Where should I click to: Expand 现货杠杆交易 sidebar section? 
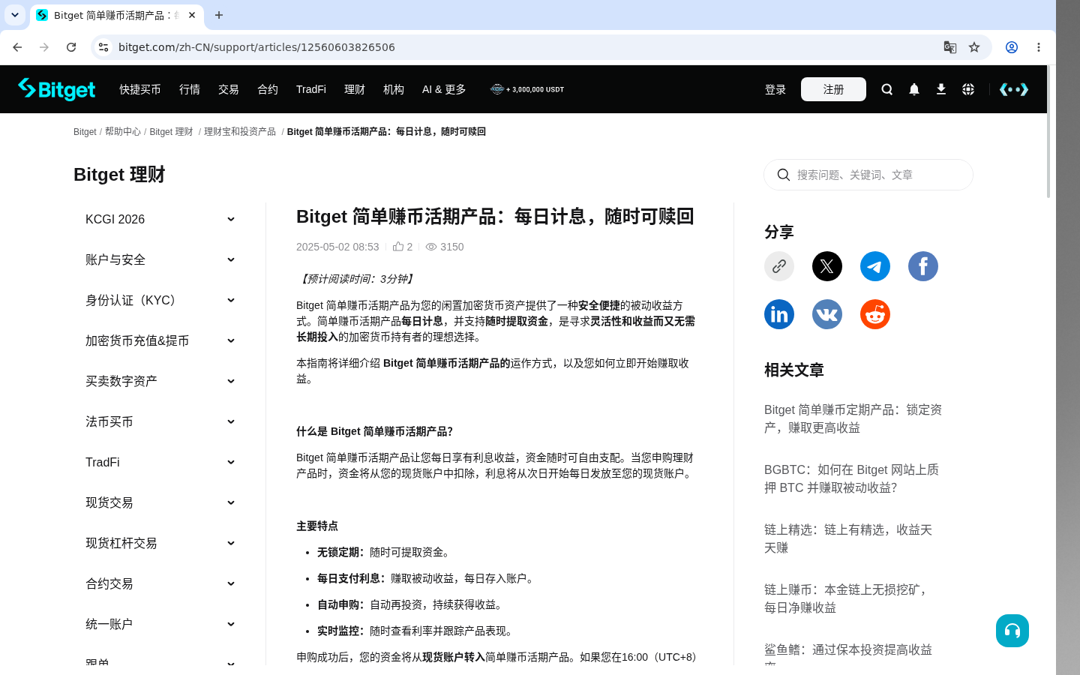pyautogui.click(x=160, y=543)
